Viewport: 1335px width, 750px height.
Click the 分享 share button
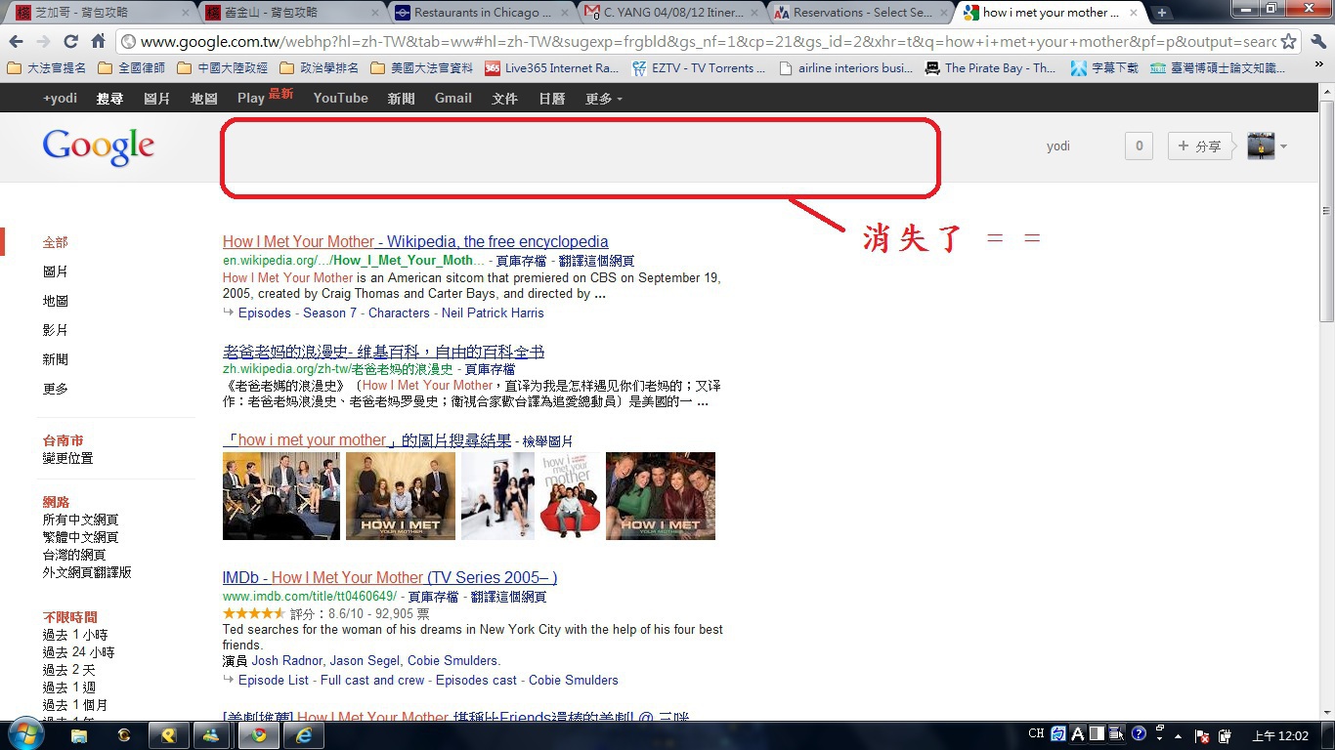click(x=1199, y=146)
